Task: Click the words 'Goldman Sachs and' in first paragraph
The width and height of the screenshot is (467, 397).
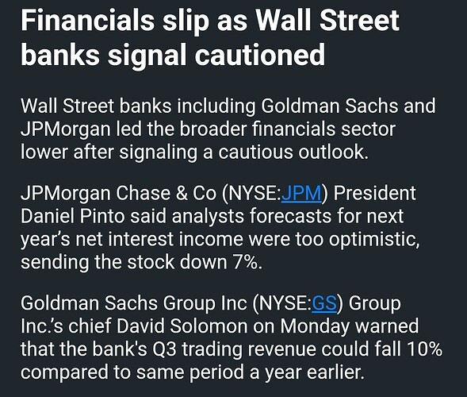Action: coord(348,106)
